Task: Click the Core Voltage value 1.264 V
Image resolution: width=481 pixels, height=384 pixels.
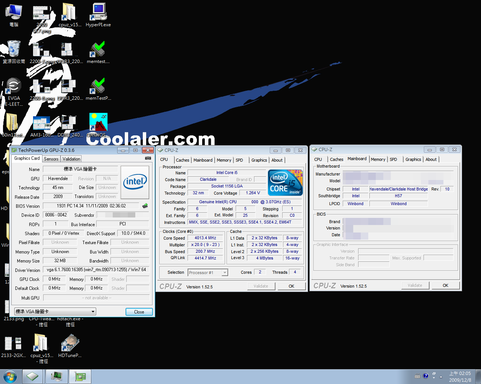Action: 253,193
